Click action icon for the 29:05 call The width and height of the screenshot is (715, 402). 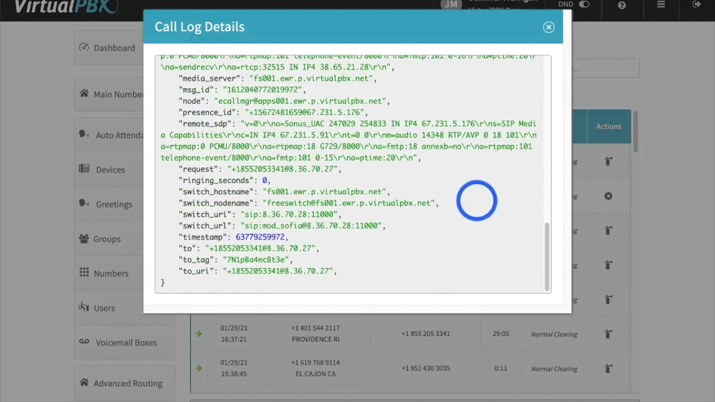click(608, 334)
